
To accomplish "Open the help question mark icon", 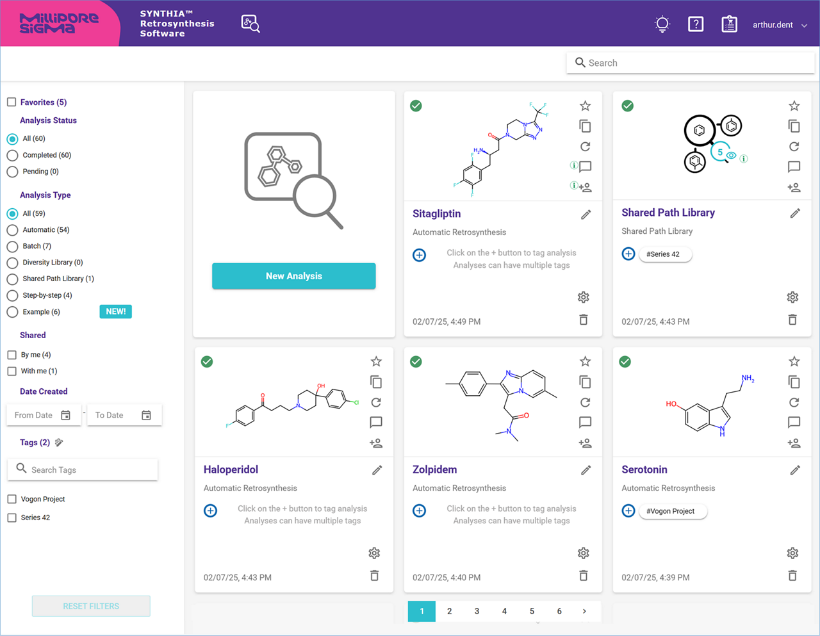I will 695,24.
